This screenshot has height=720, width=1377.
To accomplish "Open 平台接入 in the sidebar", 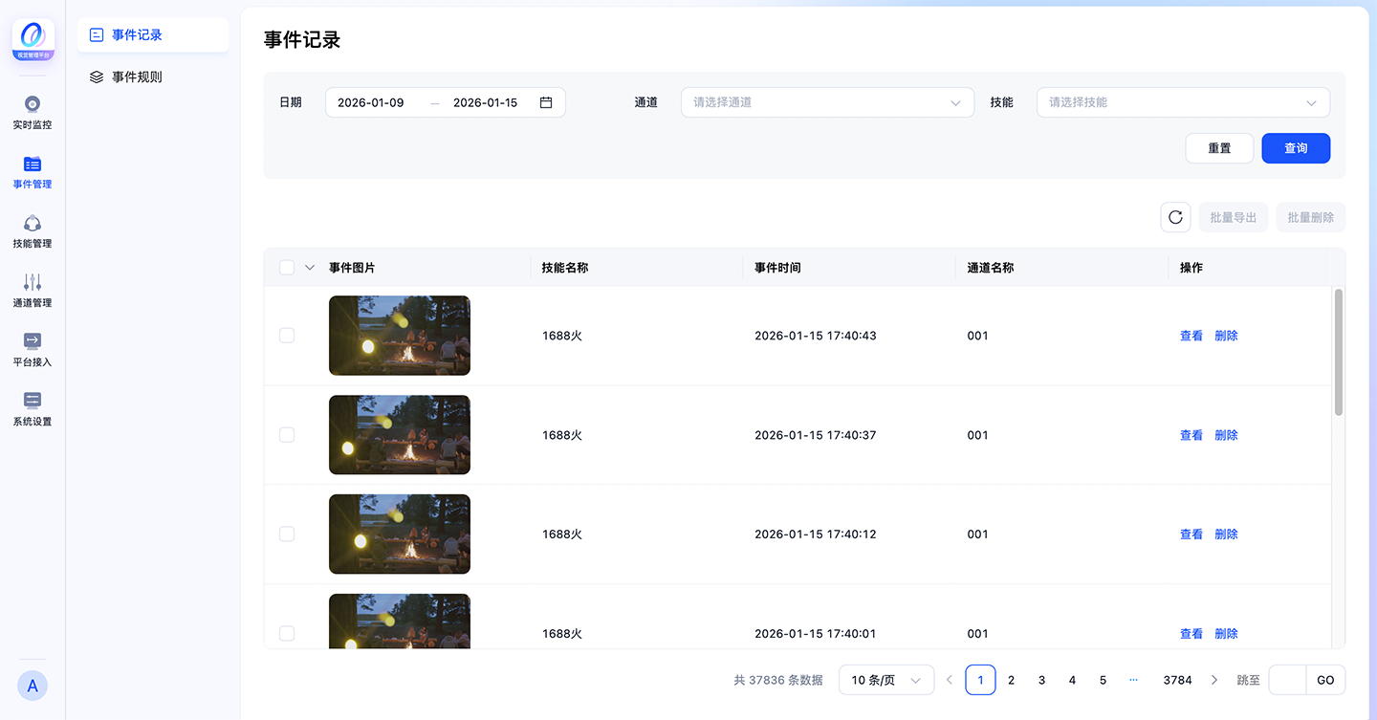I will 33,349.
